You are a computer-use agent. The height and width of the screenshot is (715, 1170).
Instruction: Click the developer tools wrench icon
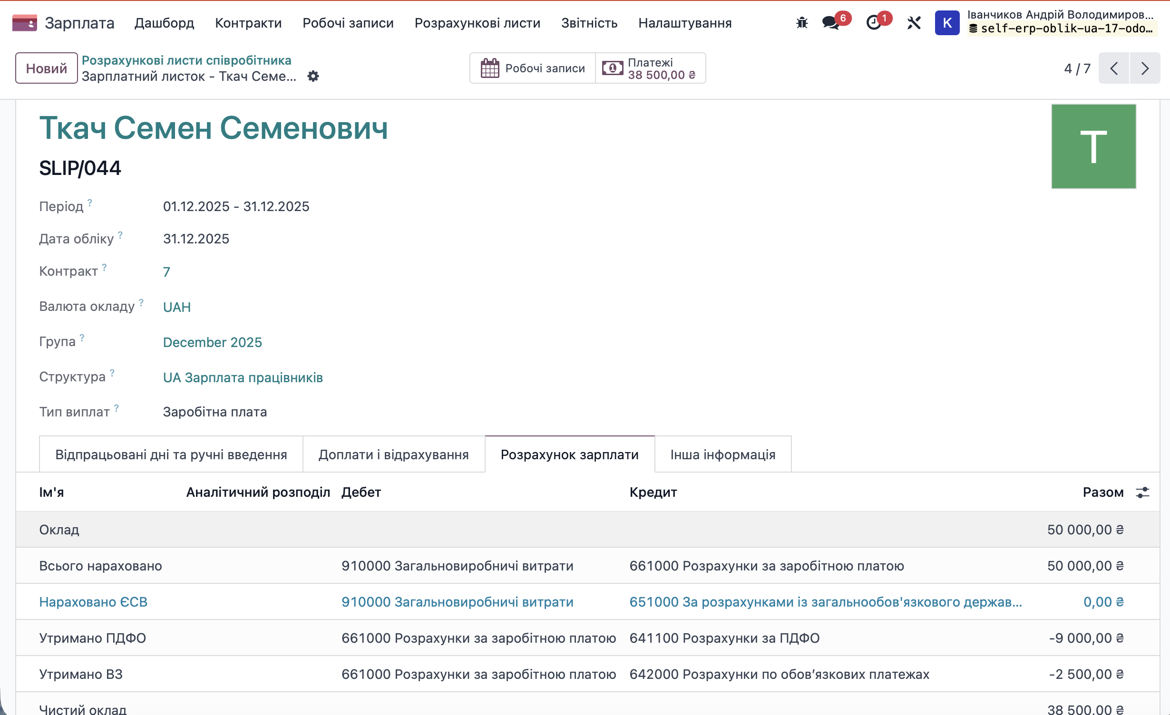pos(914,22)
